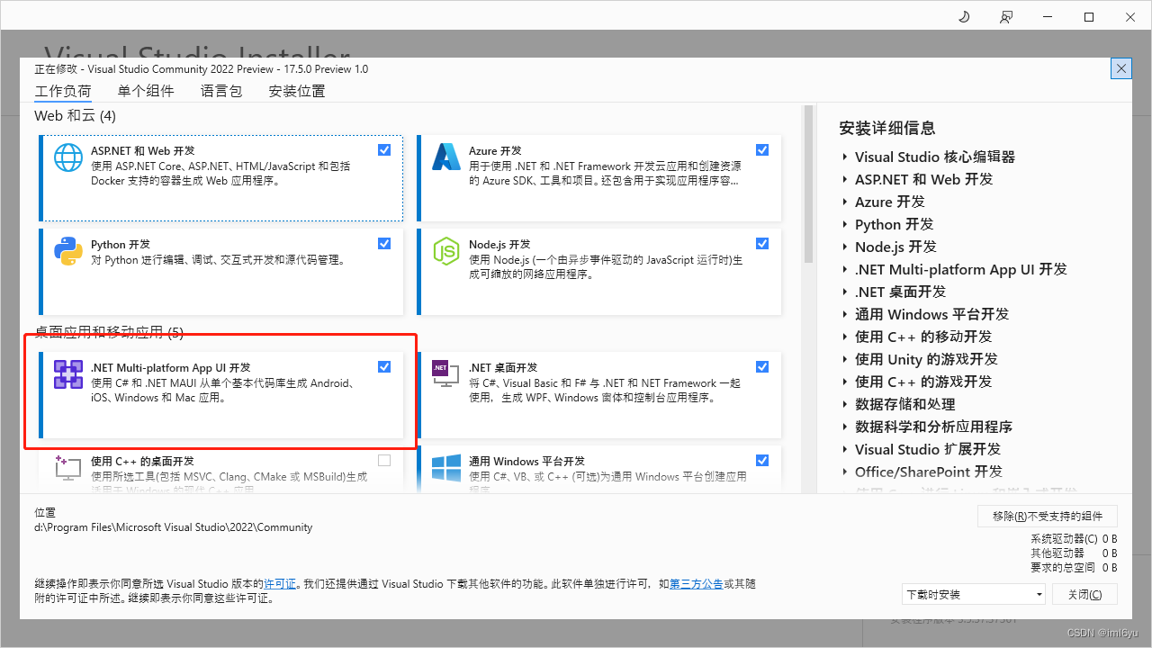Expand Office/SharePoint 开发 details
Viewport: 1152px width, 648px height.
point(846,472)
